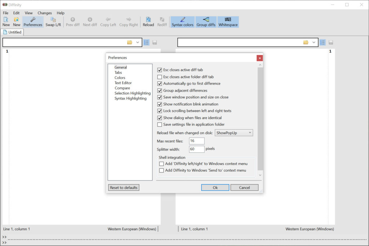Close the Preferences dialog with the red X
This screenshot has height=246, width=369.
259,58
